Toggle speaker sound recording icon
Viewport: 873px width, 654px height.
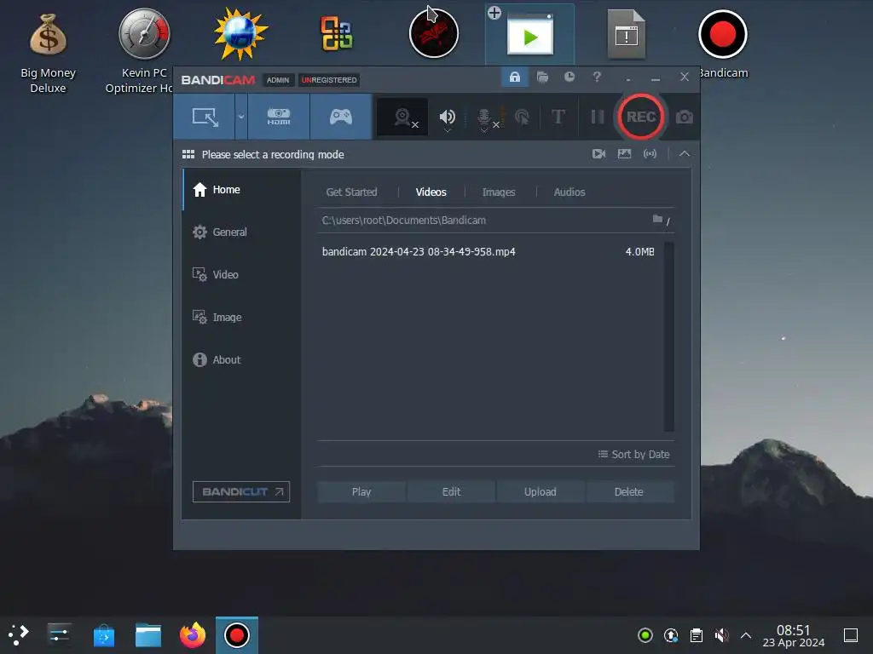tap(447, 118)
